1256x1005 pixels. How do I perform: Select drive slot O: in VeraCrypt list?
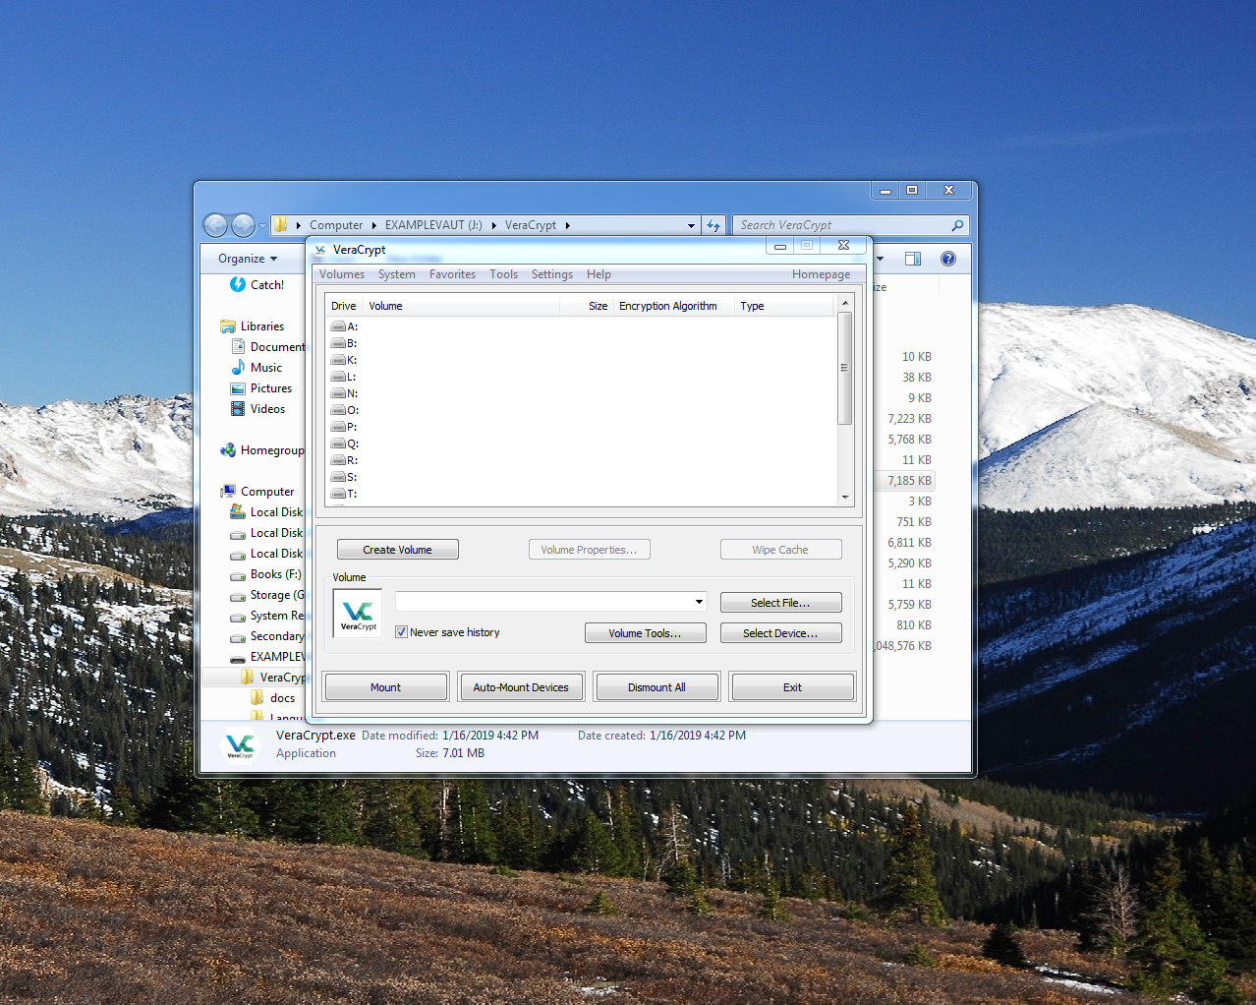(345, 410)
